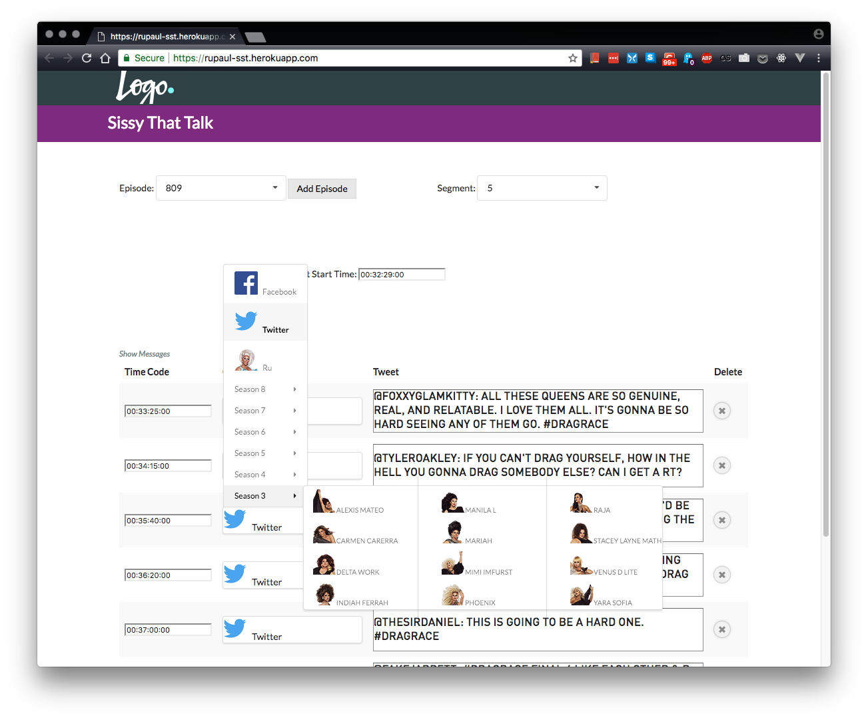Bookmark page with star icon
Screen dimensions: 868x720
[572, 58]
